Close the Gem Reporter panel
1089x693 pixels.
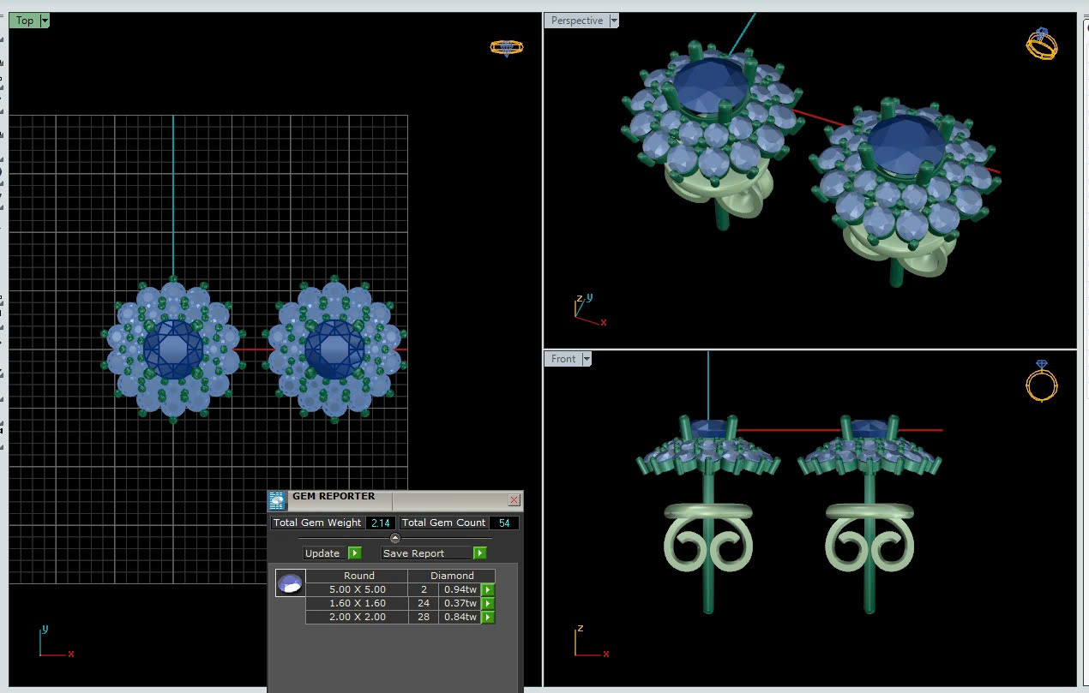514,500
